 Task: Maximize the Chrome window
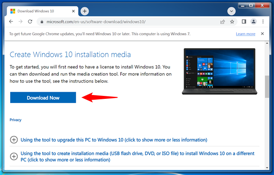click(251, 5)
